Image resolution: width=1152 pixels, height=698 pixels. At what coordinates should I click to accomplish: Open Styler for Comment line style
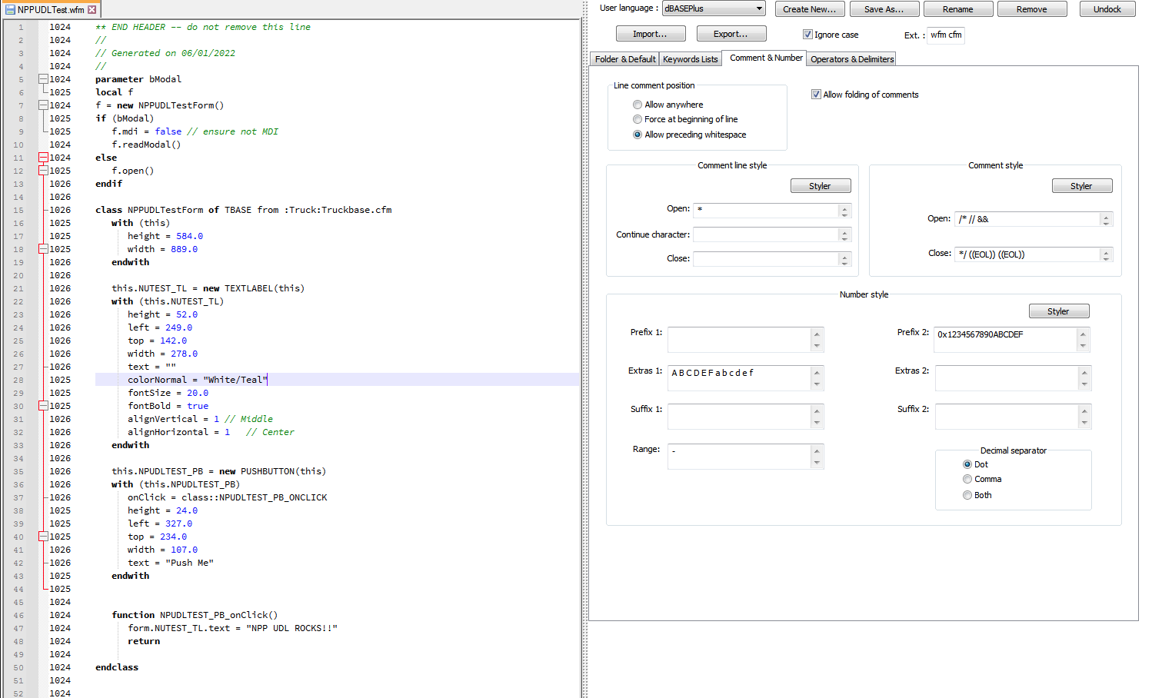click(820, 186)
